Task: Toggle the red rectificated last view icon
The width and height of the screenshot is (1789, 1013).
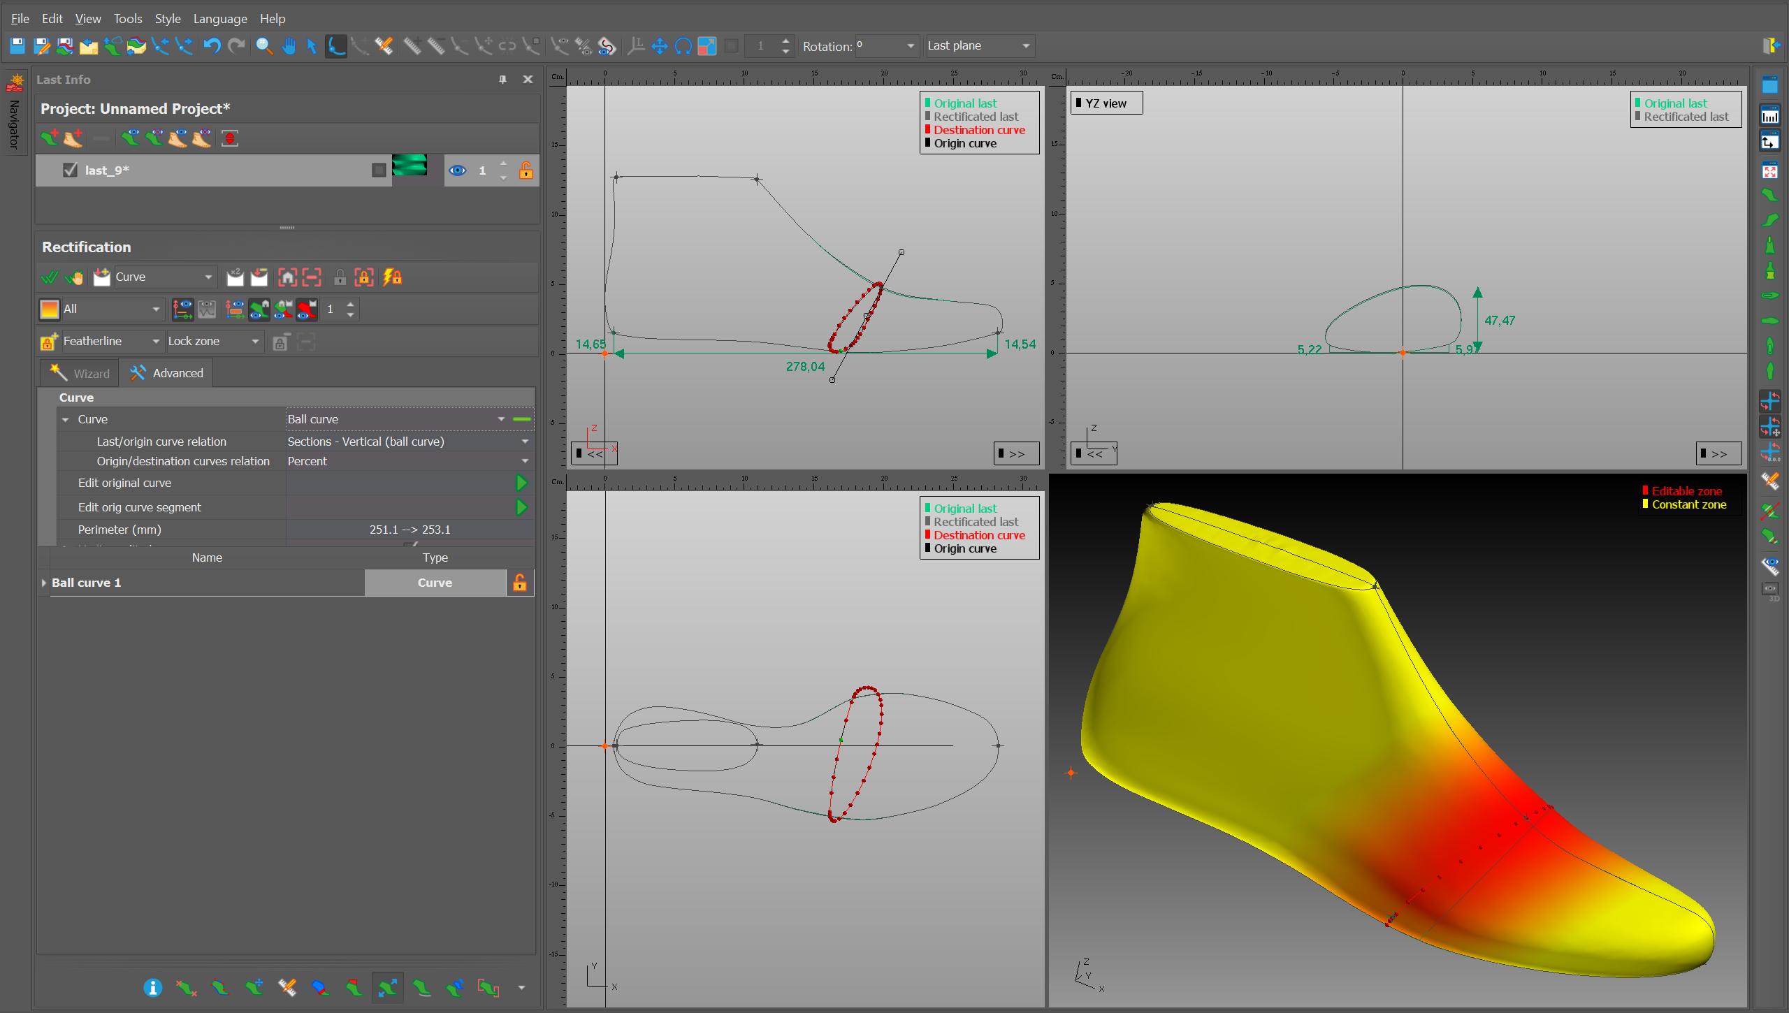Action: (307, 309)
